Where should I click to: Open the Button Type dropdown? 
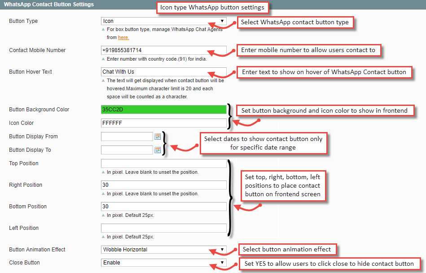163,21
